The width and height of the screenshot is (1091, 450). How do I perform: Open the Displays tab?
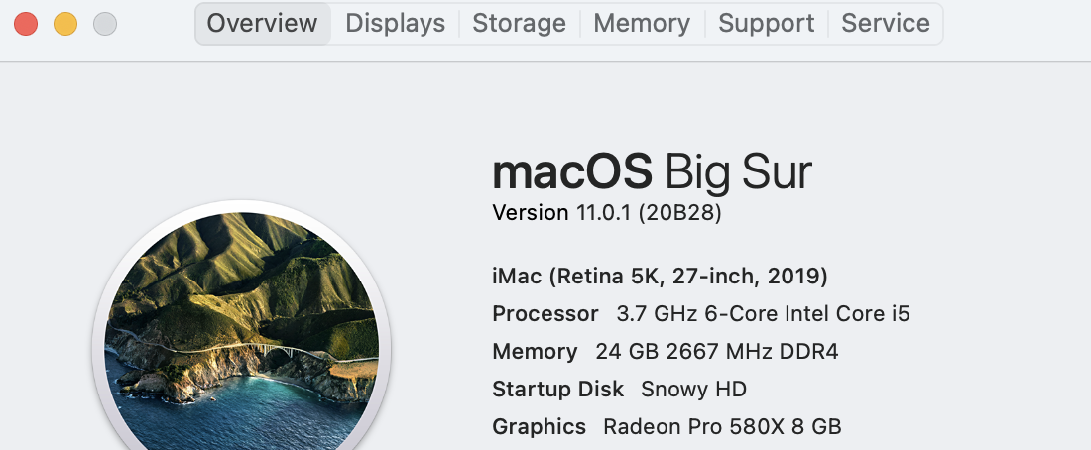(x=395, y=23)
